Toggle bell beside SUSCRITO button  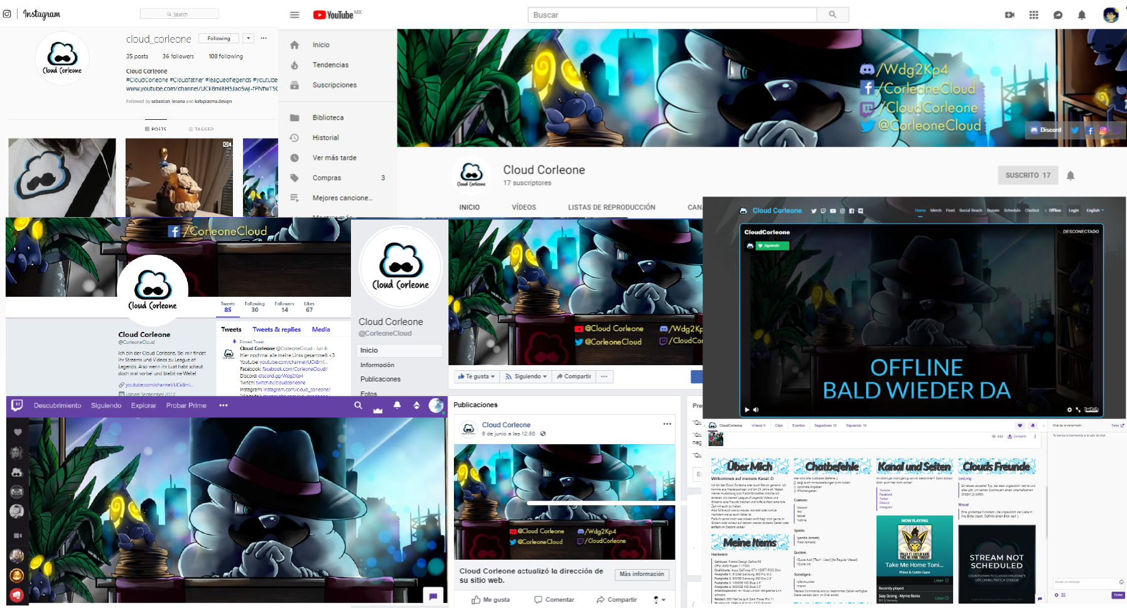point(1070,176)
